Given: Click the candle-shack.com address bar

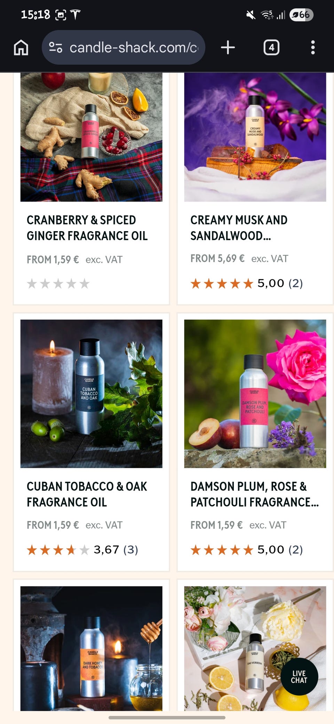Looking at the screenshot, I should (x=124, y=47).
